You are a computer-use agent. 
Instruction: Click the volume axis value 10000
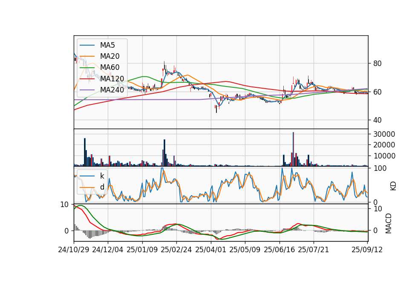point(384,156)
